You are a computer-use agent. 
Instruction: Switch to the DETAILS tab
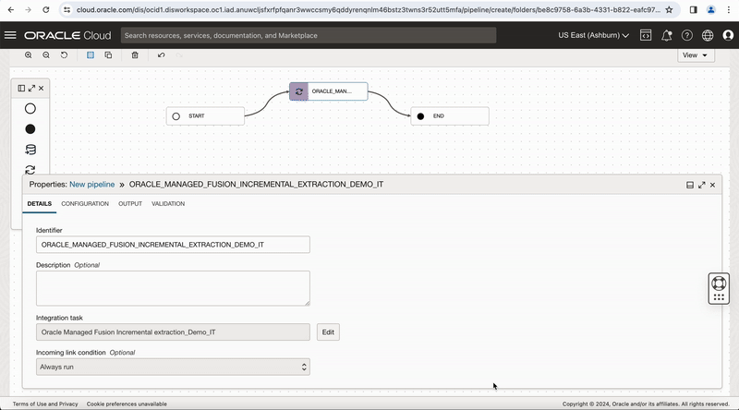[x=40, y=203]
